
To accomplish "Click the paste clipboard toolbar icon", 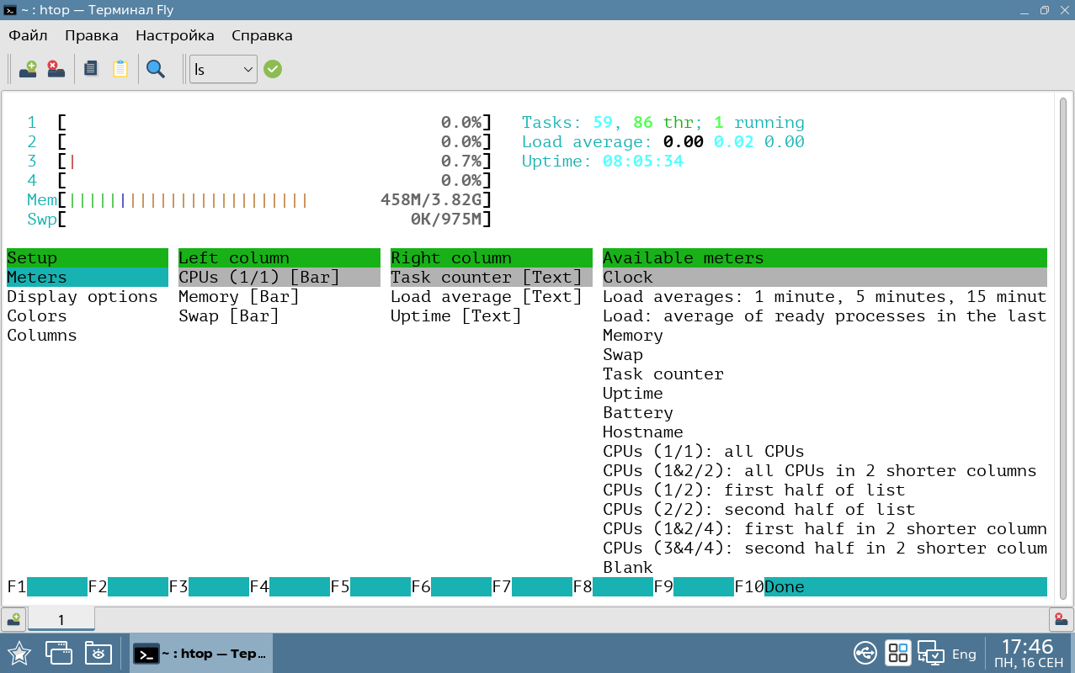I will pyautogui.click(x=120, y=69).
